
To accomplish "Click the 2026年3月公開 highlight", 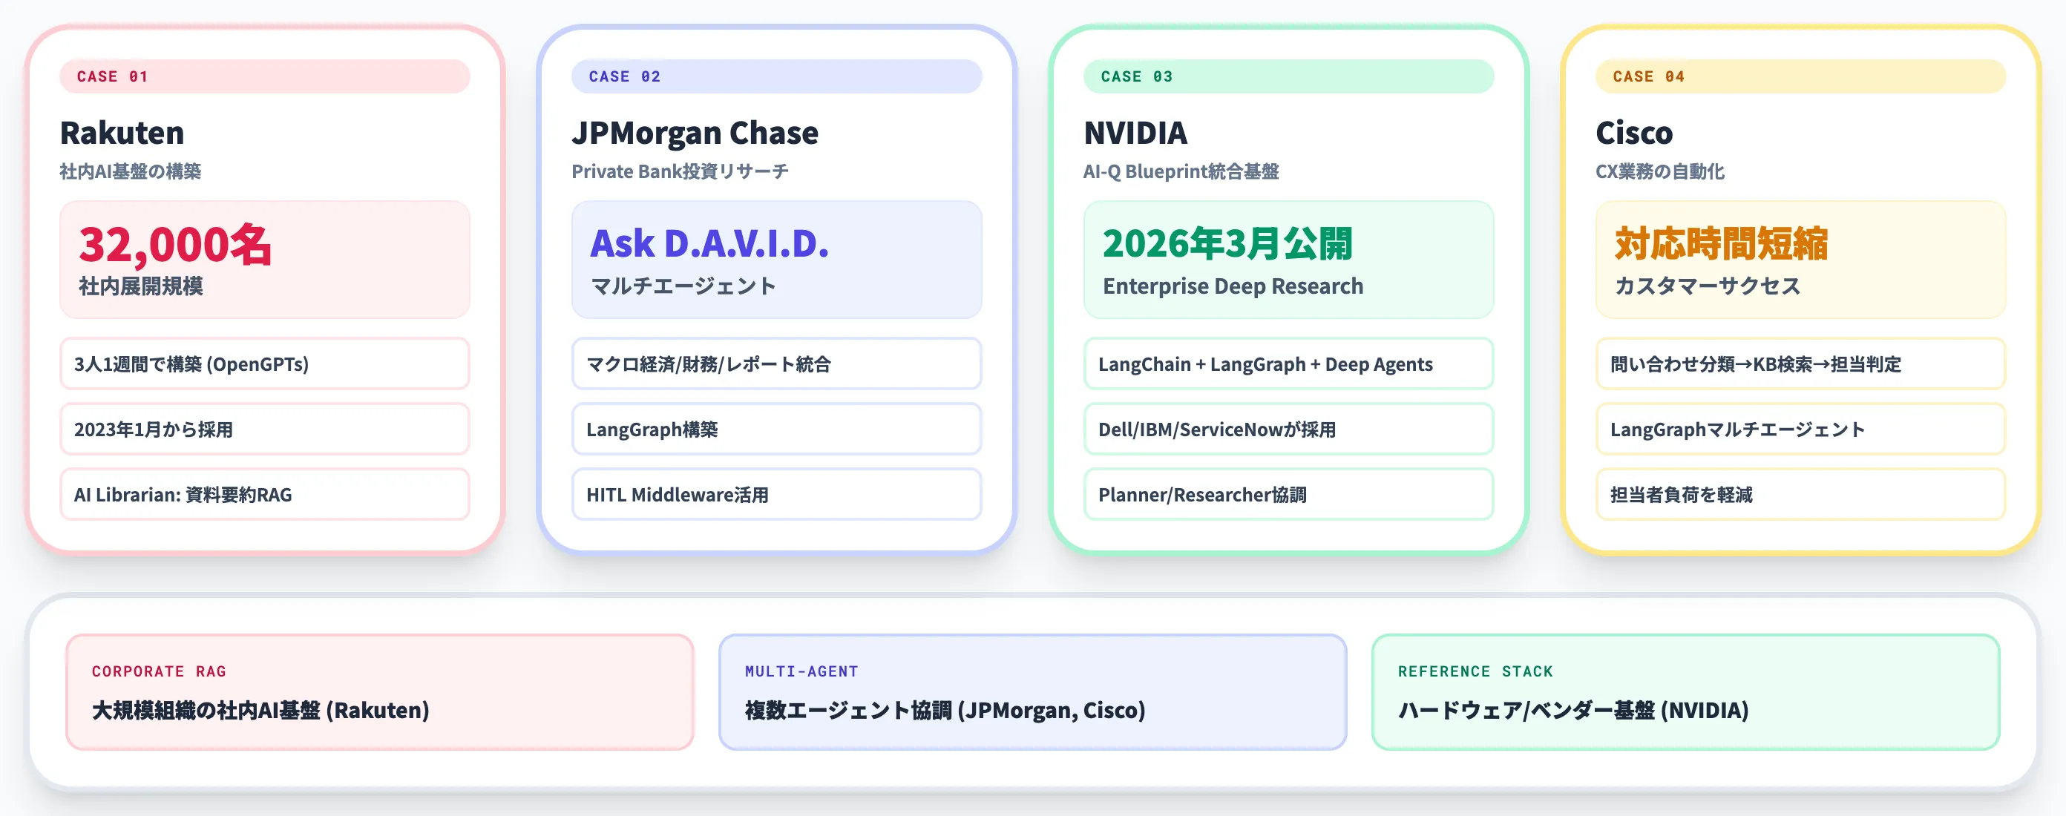I will (x=1227, y=243).
